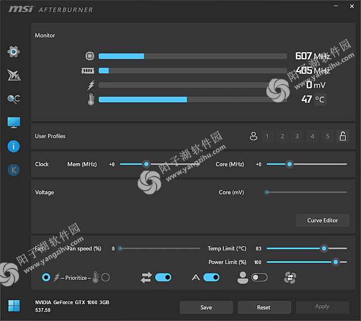Click the Temp Limit value 83
361x321 pixels.
258,249
